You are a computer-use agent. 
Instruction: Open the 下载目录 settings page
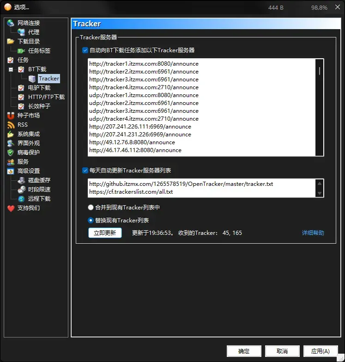pos(29,41)
